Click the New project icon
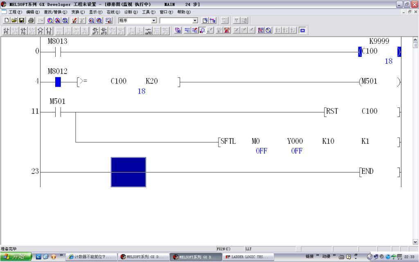Screen dimensions: 419x262 tap(7, 20)
